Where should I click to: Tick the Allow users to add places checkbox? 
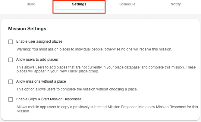tap(11, 60)
